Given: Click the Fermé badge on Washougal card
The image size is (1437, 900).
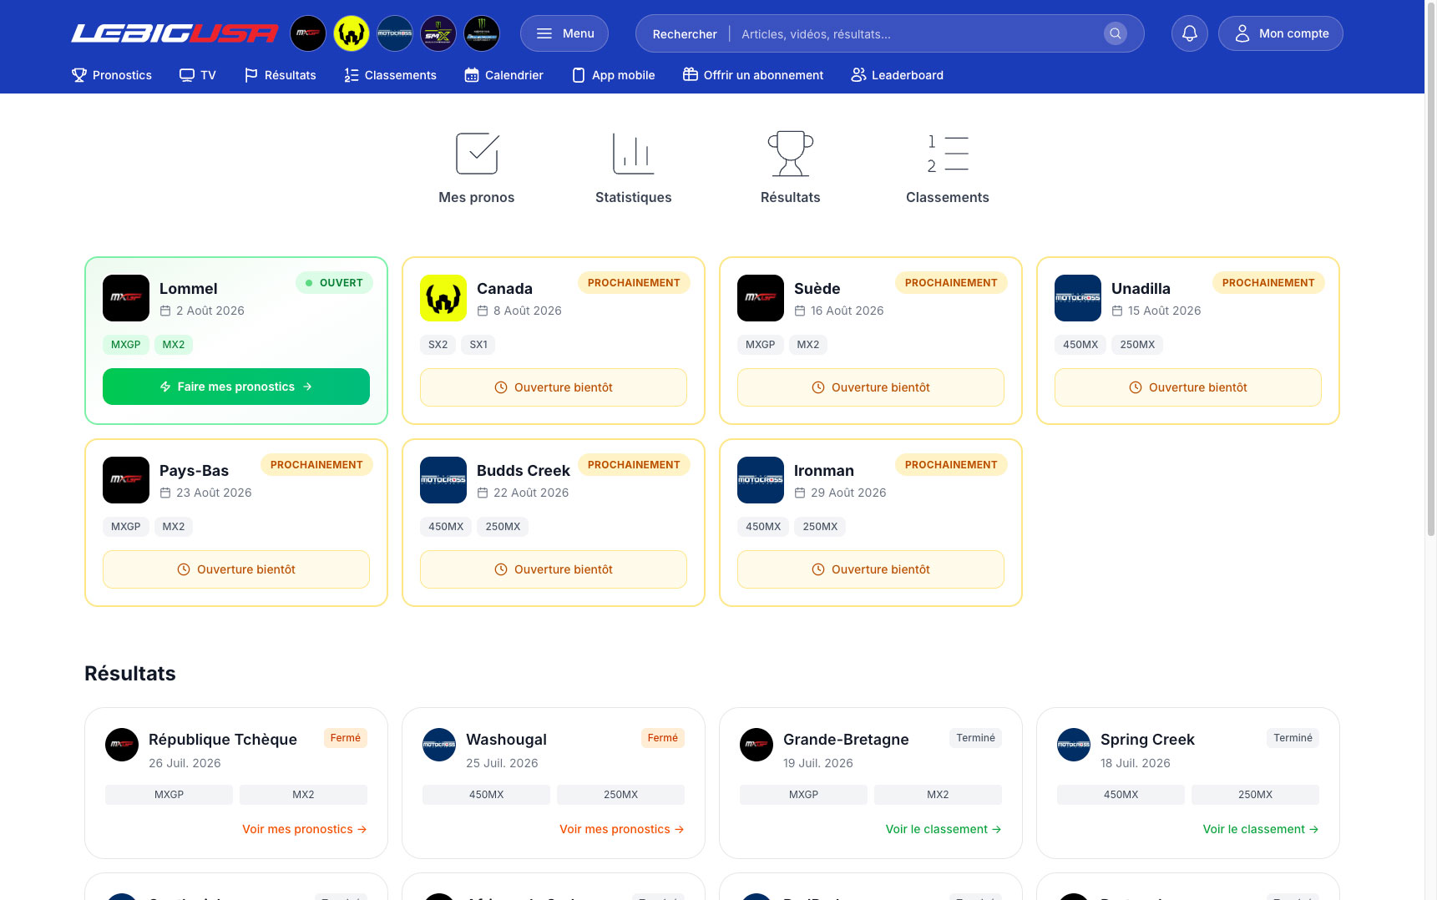Looking at the screenshot, I should click(663, 738).
